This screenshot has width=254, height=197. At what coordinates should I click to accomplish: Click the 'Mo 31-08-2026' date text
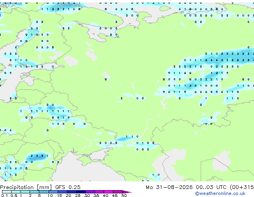pyautogui.click(x=169, y=187)
